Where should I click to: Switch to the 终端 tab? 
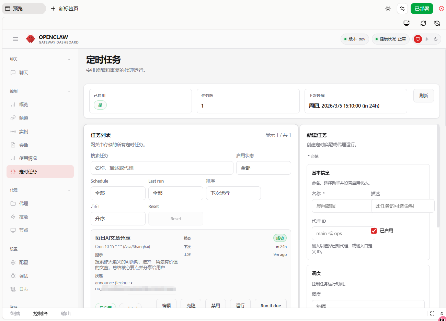tap(15, 313)
